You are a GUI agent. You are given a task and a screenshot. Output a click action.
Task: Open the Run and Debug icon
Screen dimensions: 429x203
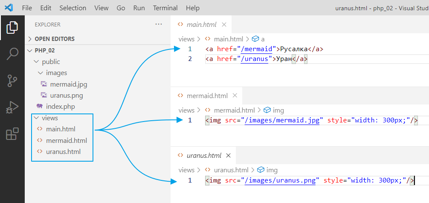[12, 107]
